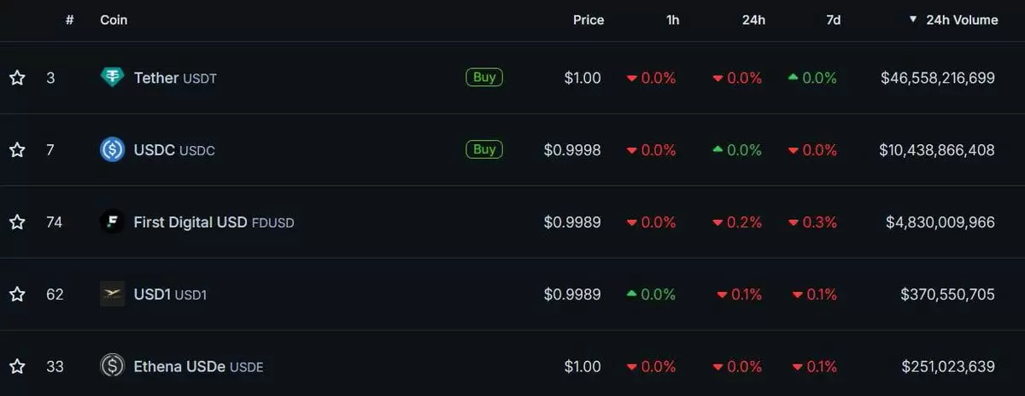
Task: Sort by rank number column header
Action: [69, 20]
